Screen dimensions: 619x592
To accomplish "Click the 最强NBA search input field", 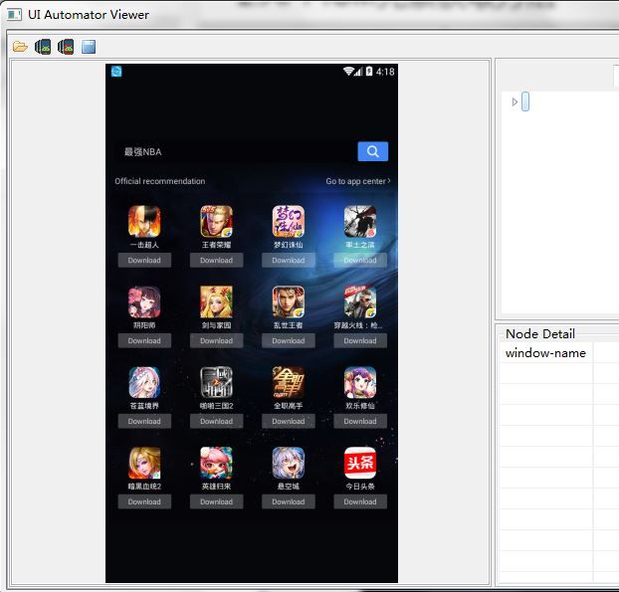I will (236, 152).
